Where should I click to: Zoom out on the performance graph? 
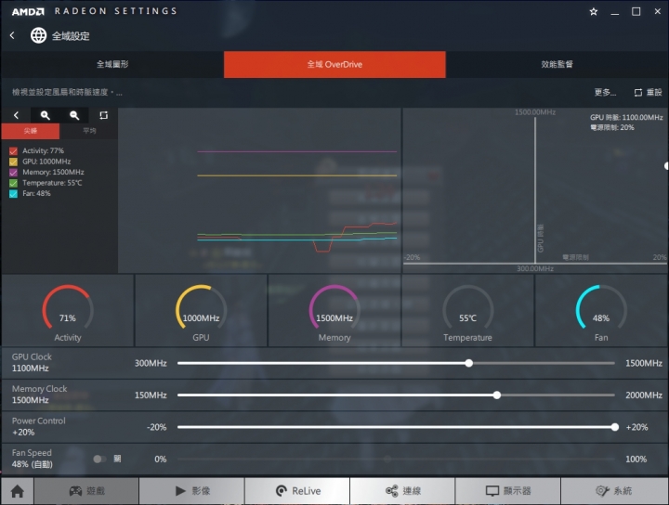point(74,115)
